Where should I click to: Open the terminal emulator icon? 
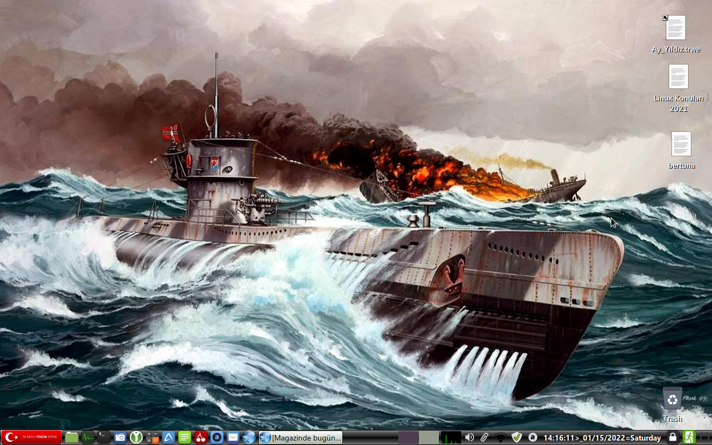pyautogui.click(x=104, y=437)
